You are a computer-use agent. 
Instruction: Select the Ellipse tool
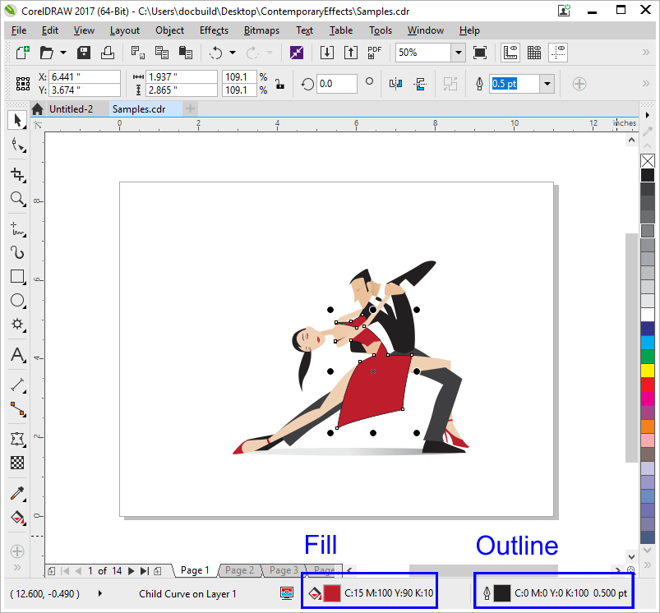pyautogui.click(x=17, y=301)
